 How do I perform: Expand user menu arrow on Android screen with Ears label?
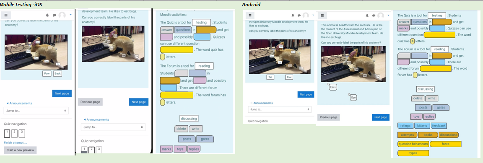(x=388, y=16)
